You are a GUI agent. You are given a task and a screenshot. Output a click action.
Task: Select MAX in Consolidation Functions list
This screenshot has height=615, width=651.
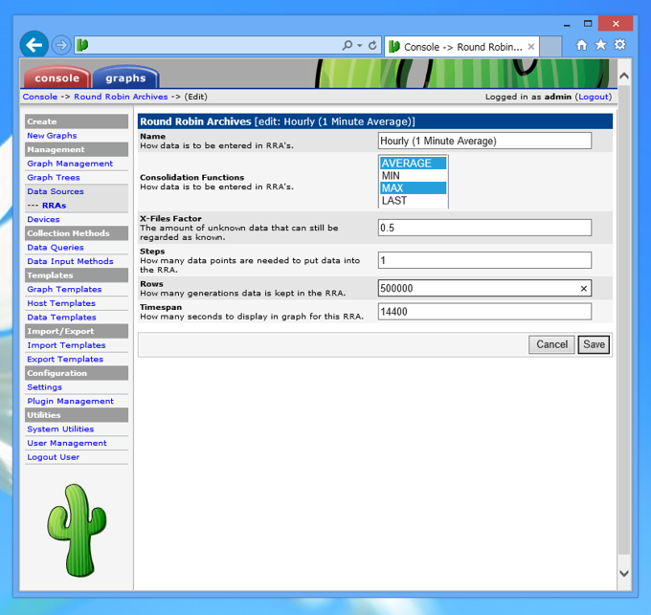coord(414,187)
